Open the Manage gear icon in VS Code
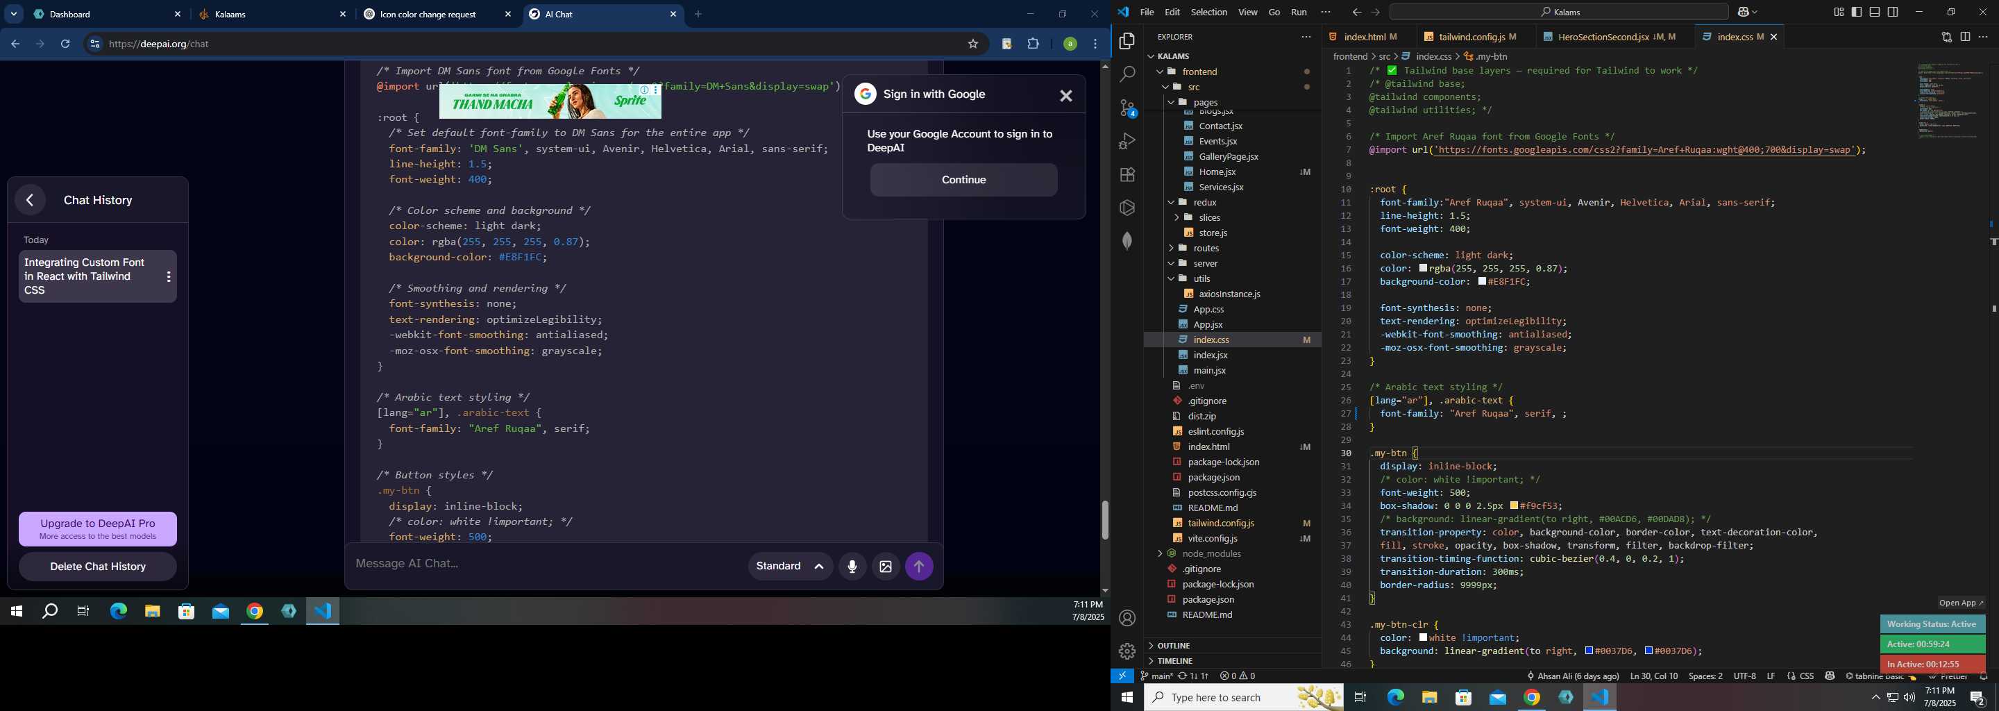 1127,651
